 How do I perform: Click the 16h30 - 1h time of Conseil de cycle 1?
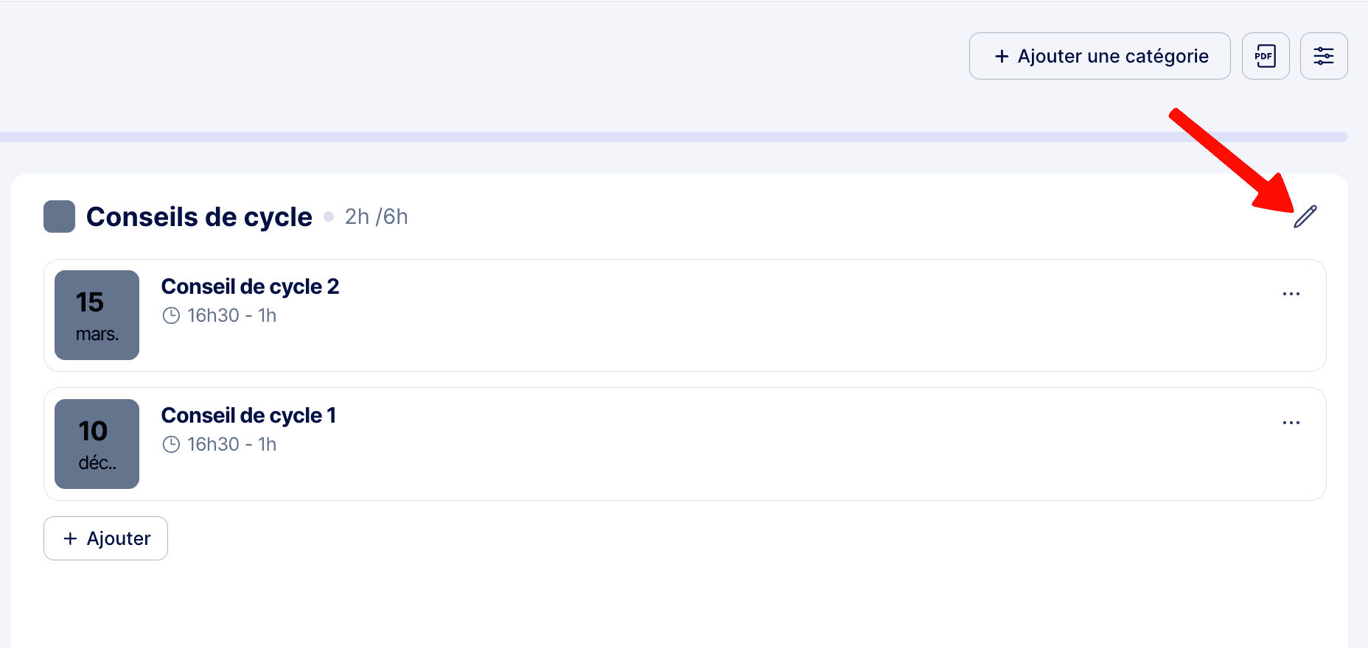(x=231, y=445)
